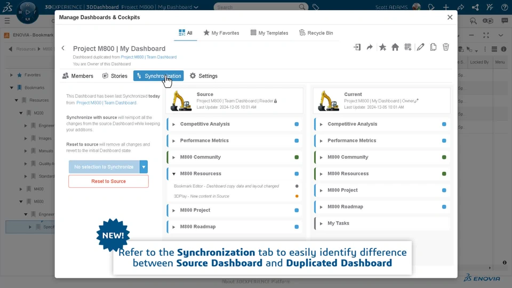Expand M800 Project in Current
Image resolution: width=512 pixels, height=288 pixels.
pyautogui.click(x=321, y=190)
